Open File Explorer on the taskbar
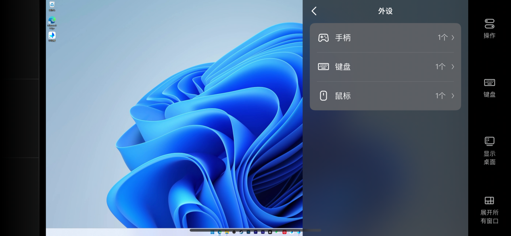511x236 pixels. pos(227,232)
